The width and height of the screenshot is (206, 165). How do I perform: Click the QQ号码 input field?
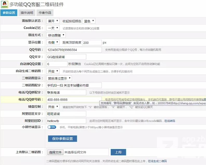[x=74, y=50]
